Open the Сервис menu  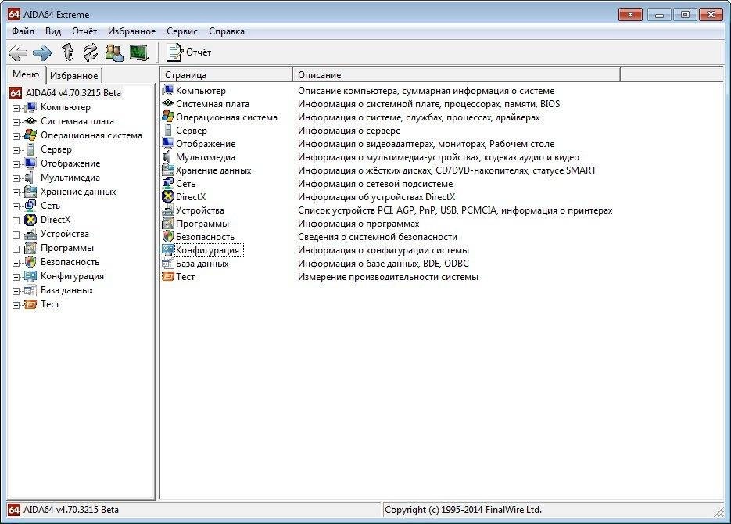[182, 31]
